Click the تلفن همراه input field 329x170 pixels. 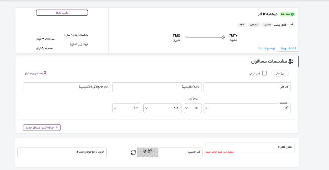click(250, 147)
